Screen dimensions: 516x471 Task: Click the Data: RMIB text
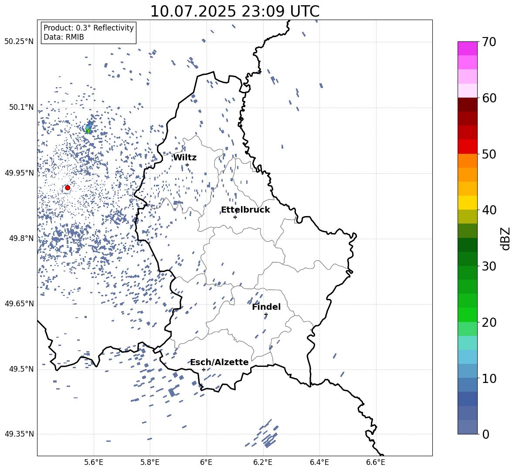[x=64, y=37]
